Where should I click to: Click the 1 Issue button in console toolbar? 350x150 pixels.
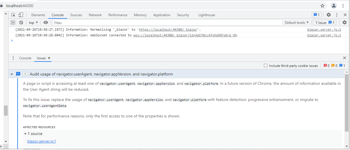tap(324, 23)
